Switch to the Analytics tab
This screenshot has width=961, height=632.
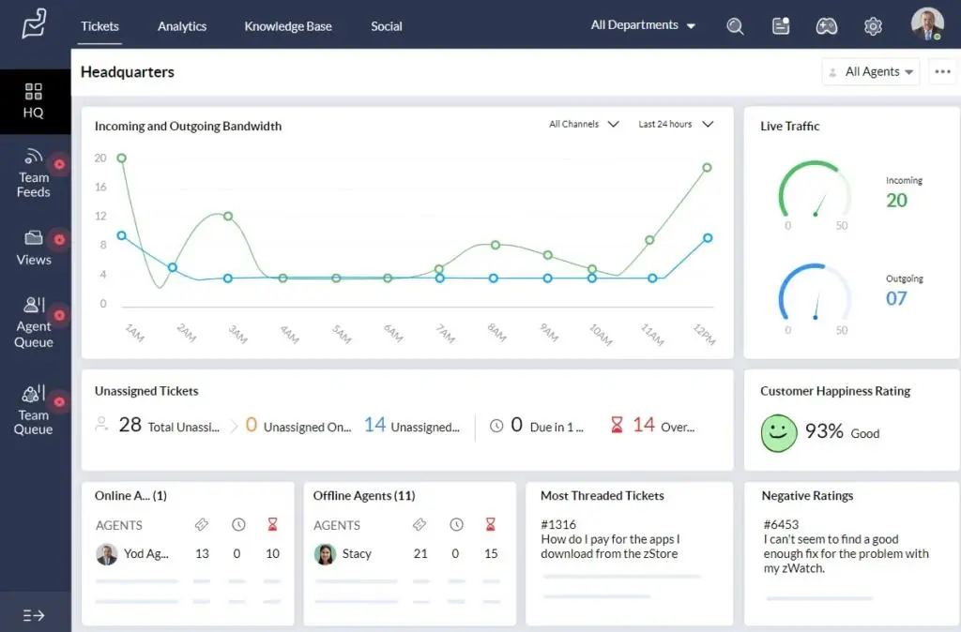point(181,26)
